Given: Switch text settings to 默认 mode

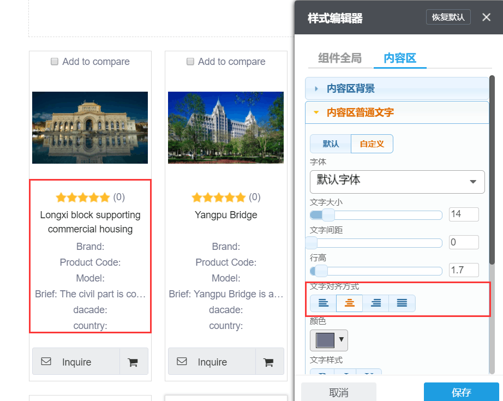Looking at the screenshot, I should click(x=330, y=143).
